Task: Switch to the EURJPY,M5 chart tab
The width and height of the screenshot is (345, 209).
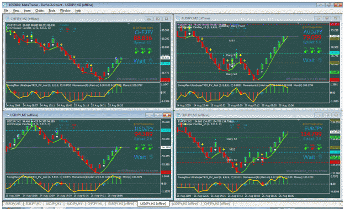Action: (13, 203)
